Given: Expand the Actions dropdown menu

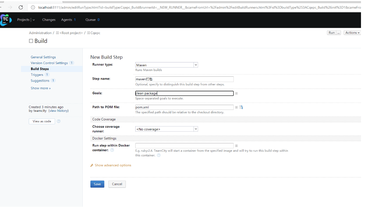Looking at the screenshot, I should (352, 33).
